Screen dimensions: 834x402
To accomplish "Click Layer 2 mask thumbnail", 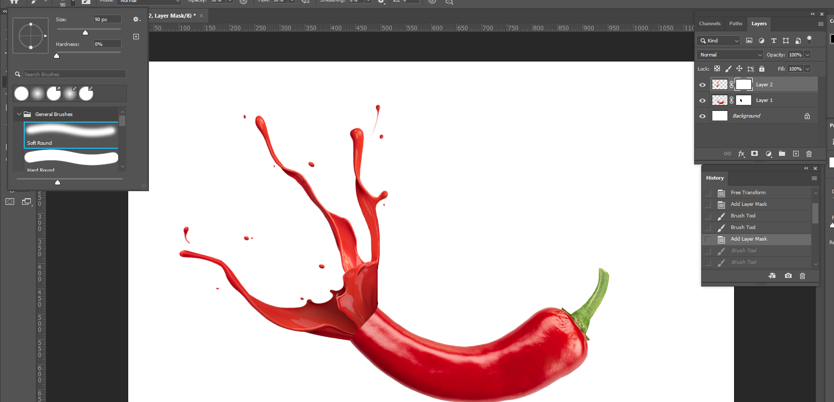I will 743,85.
